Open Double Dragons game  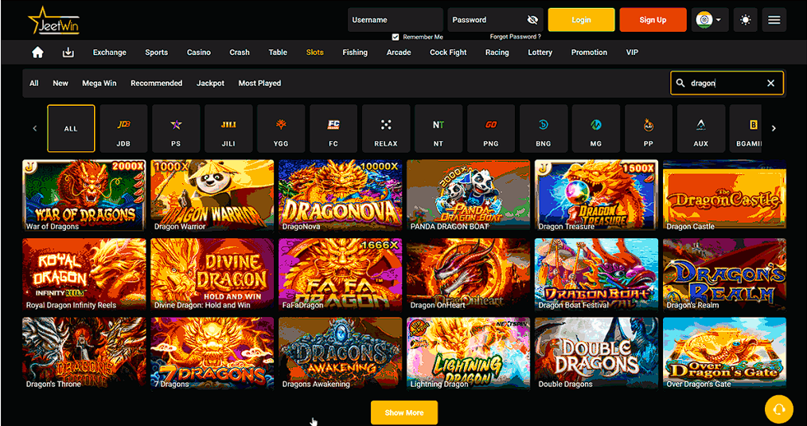point(597,352)
